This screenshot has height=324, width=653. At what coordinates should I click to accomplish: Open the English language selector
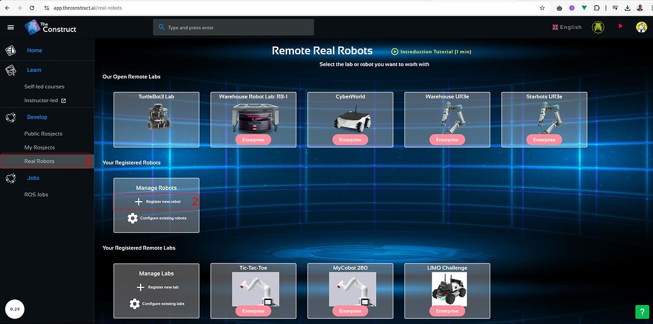[x=567, y=27]
